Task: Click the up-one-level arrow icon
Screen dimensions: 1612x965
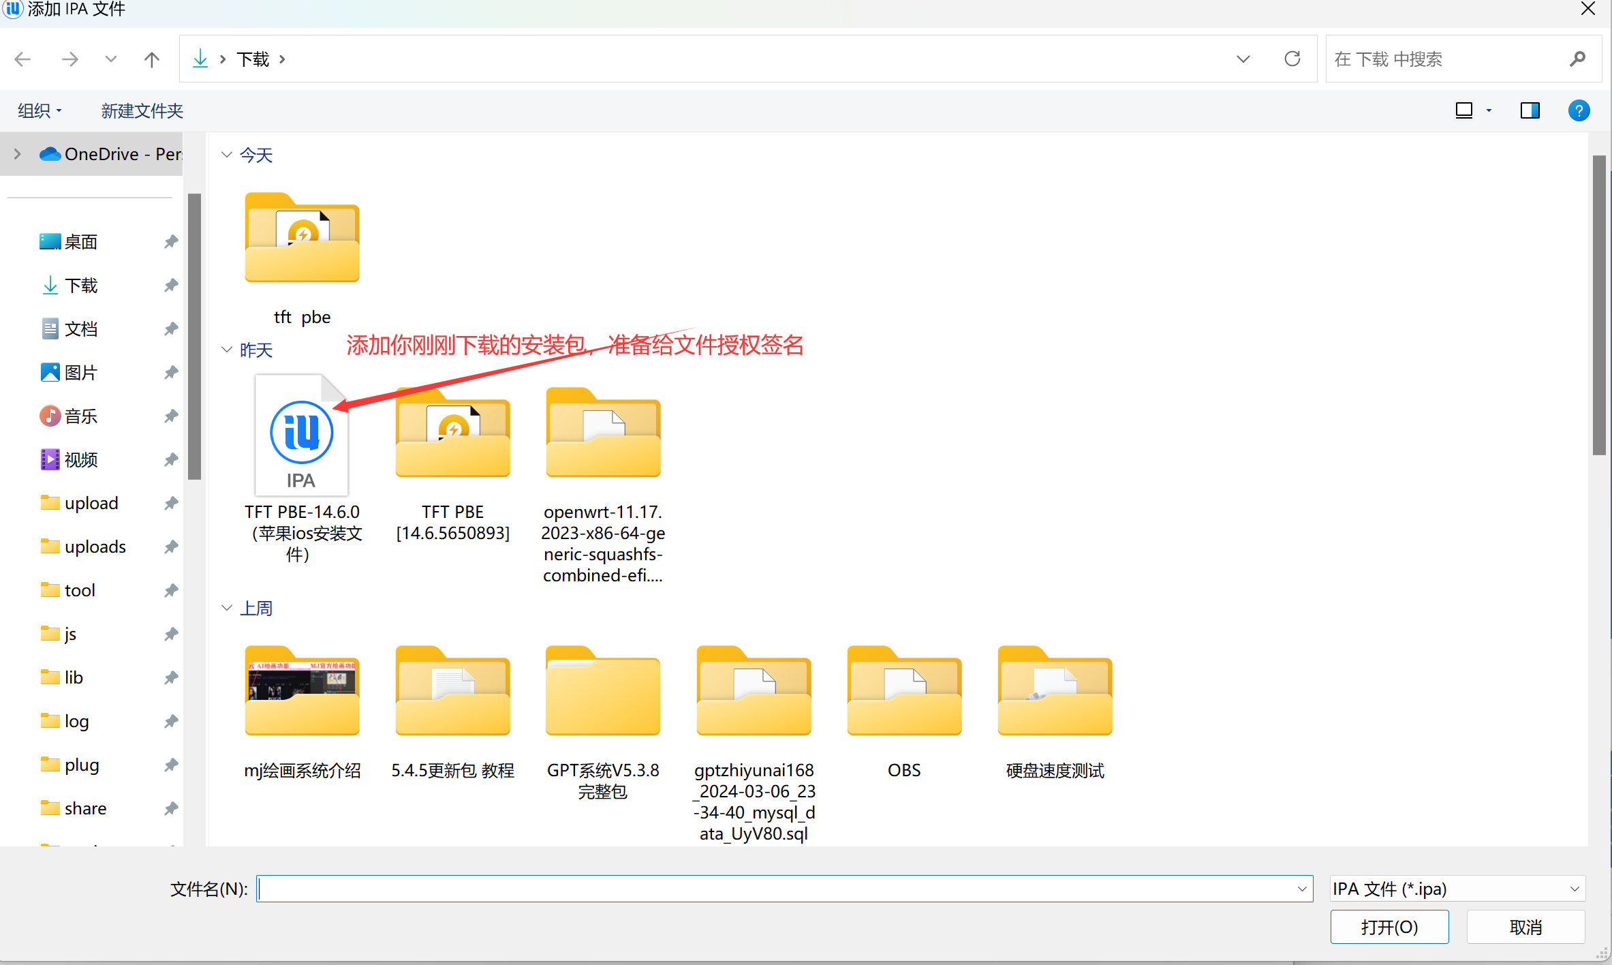Action: [x=151, y=59]
